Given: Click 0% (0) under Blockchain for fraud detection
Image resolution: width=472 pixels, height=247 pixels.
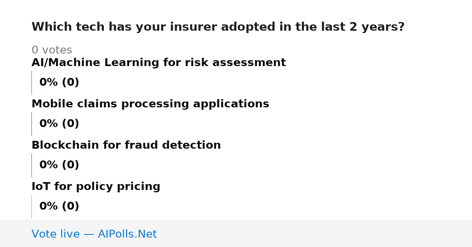Looking at the screenshot, I should pyautogui.click(x=59, y=165).
